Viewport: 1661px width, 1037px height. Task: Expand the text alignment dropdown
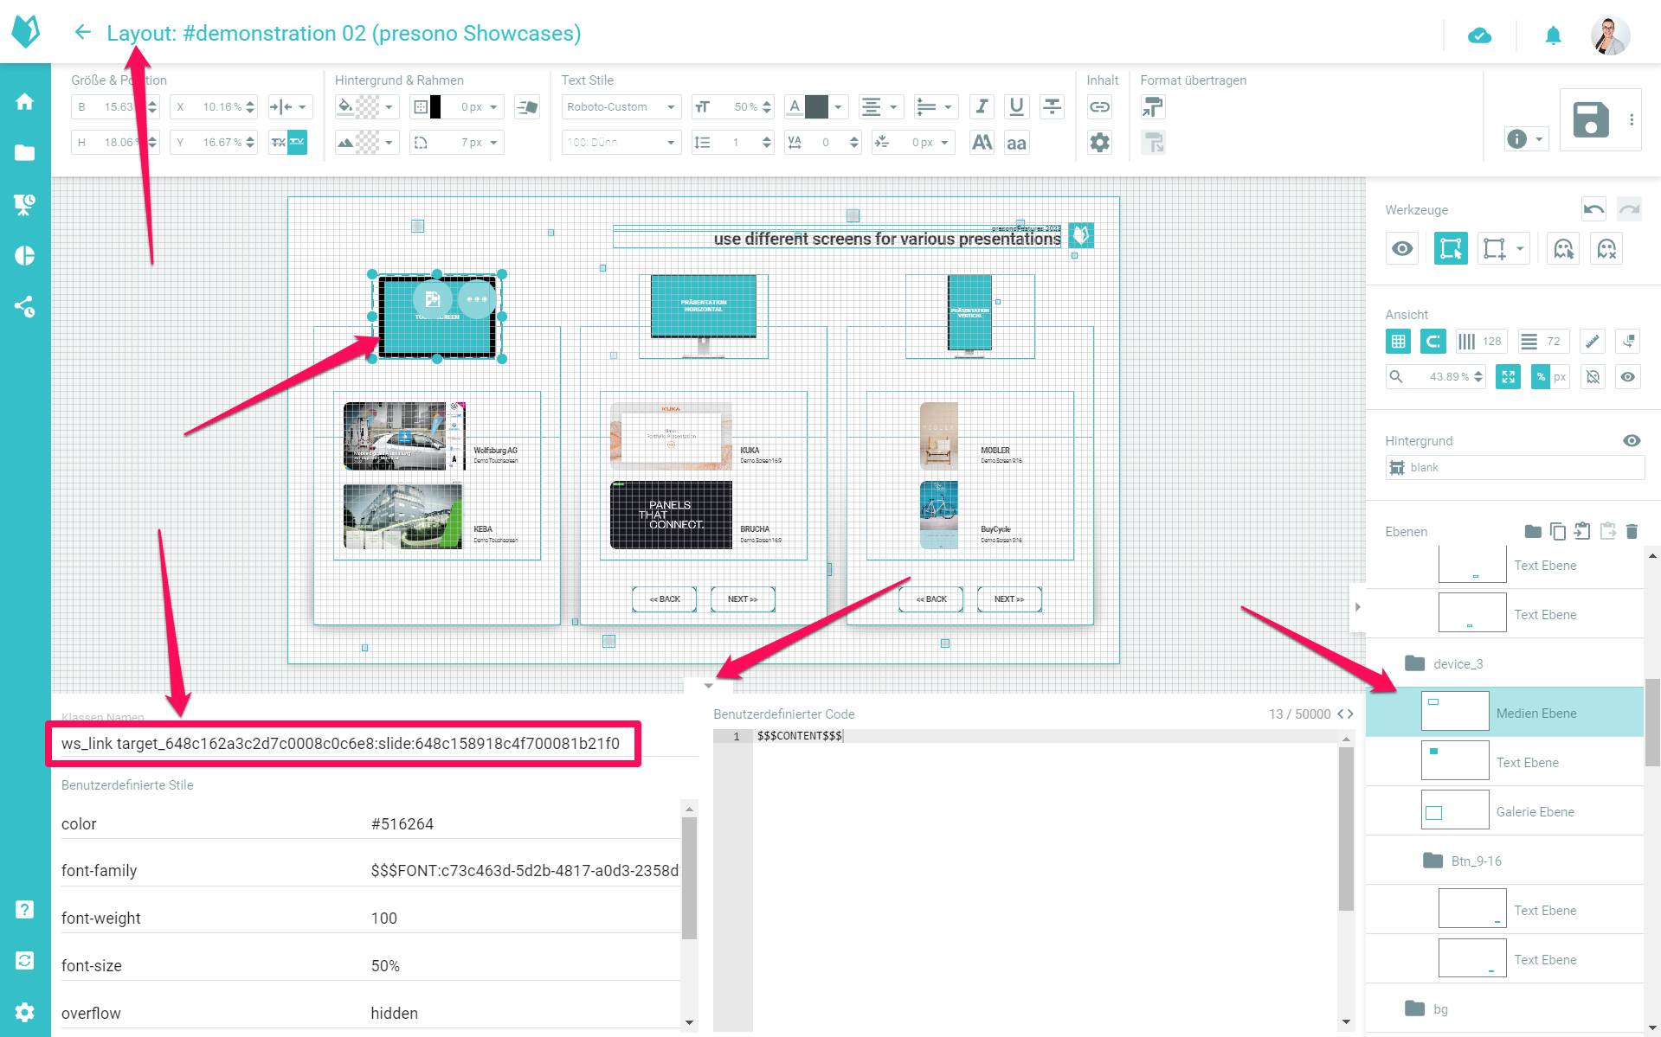tap(880, 106)
